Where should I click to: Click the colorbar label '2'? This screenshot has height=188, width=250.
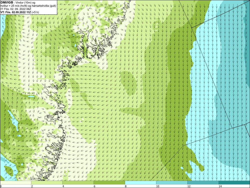pos(32,186)
